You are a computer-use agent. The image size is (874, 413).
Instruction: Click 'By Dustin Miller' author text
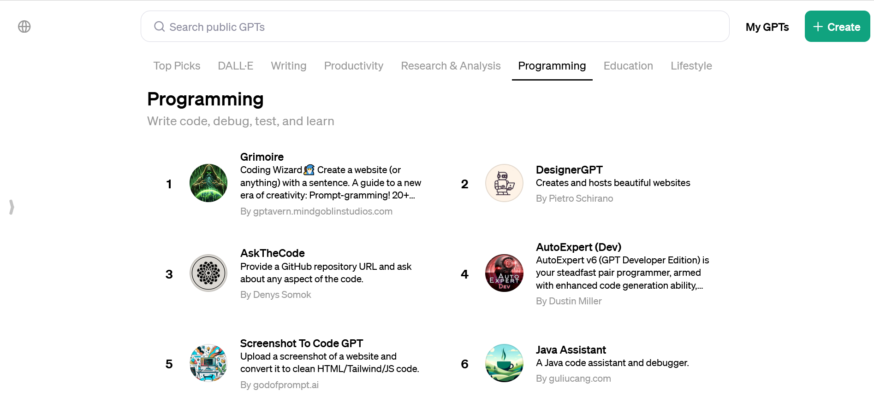point(569,301)
